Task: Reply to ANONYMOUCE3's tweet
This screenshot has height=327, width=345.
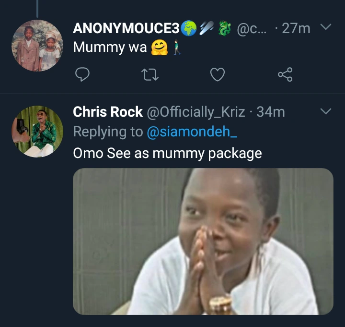Action: tap(83, 74)
